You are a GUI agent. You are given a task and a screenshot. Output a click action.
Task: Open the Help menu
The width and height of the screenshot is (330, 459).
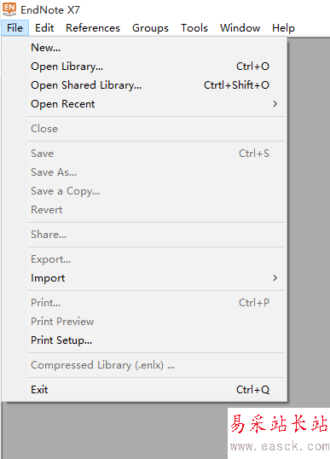coord(283,28)
